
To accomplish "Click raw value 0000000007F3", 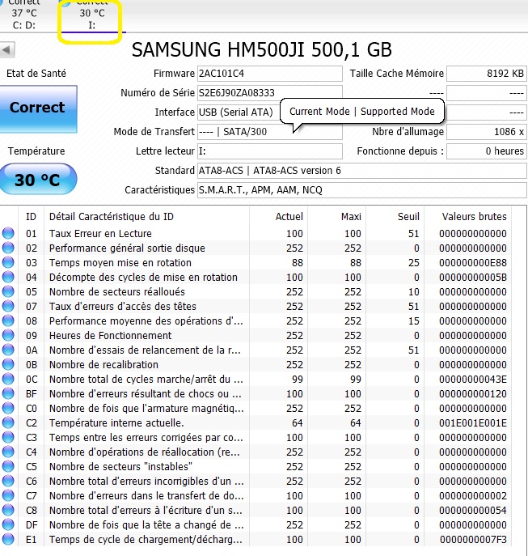I will [473, 540].
